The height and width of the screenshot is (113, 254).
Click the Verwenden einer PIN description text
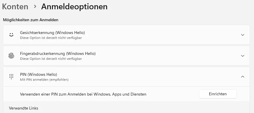coord(83,94)
